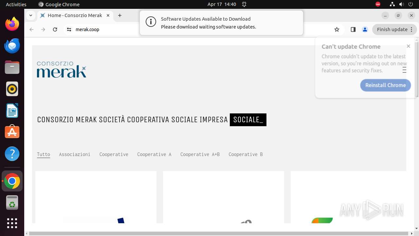Open the third card with green logo
419x236 pixels.
(348, 197)
